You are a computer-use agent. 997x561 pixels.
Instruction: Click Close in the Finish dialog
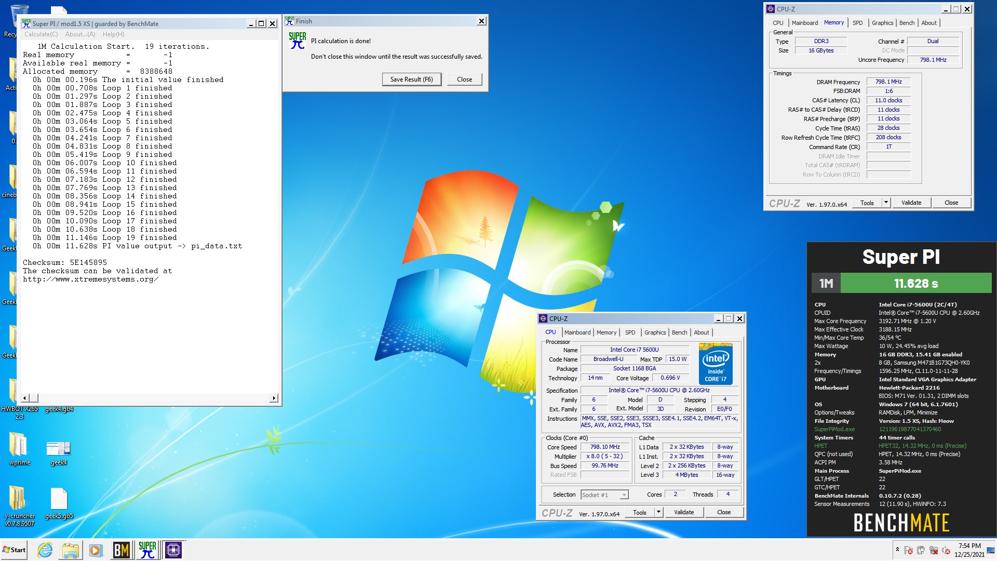pos(464,79)
